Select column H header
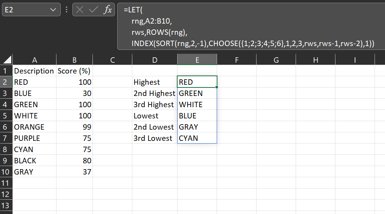The height and width of the screenshot is (214, 385). [x=316, y=60]
